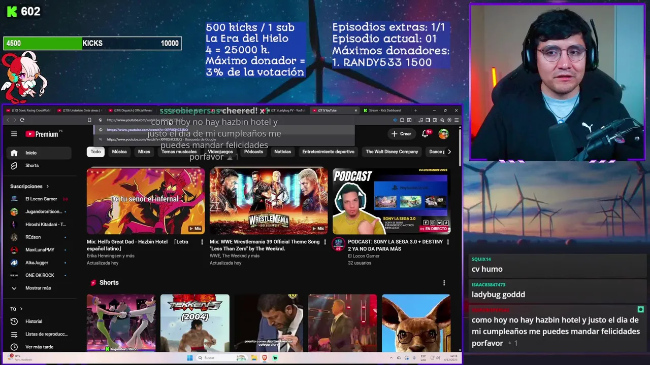
Task: Expand the Tú section
Action: (x=16, y=309)
